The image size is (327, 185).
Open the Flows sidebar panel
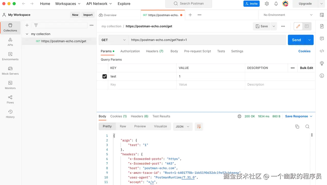point(10,100)
